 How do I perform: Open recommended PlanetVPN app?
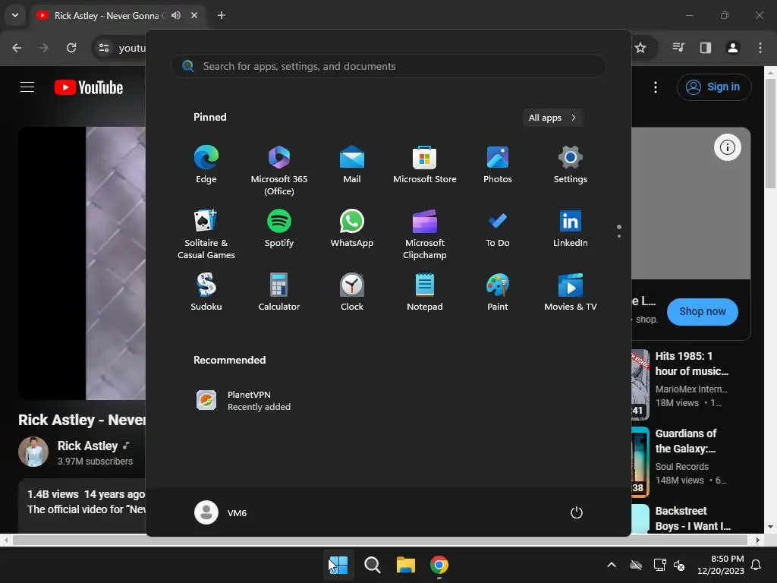[244, 401]
